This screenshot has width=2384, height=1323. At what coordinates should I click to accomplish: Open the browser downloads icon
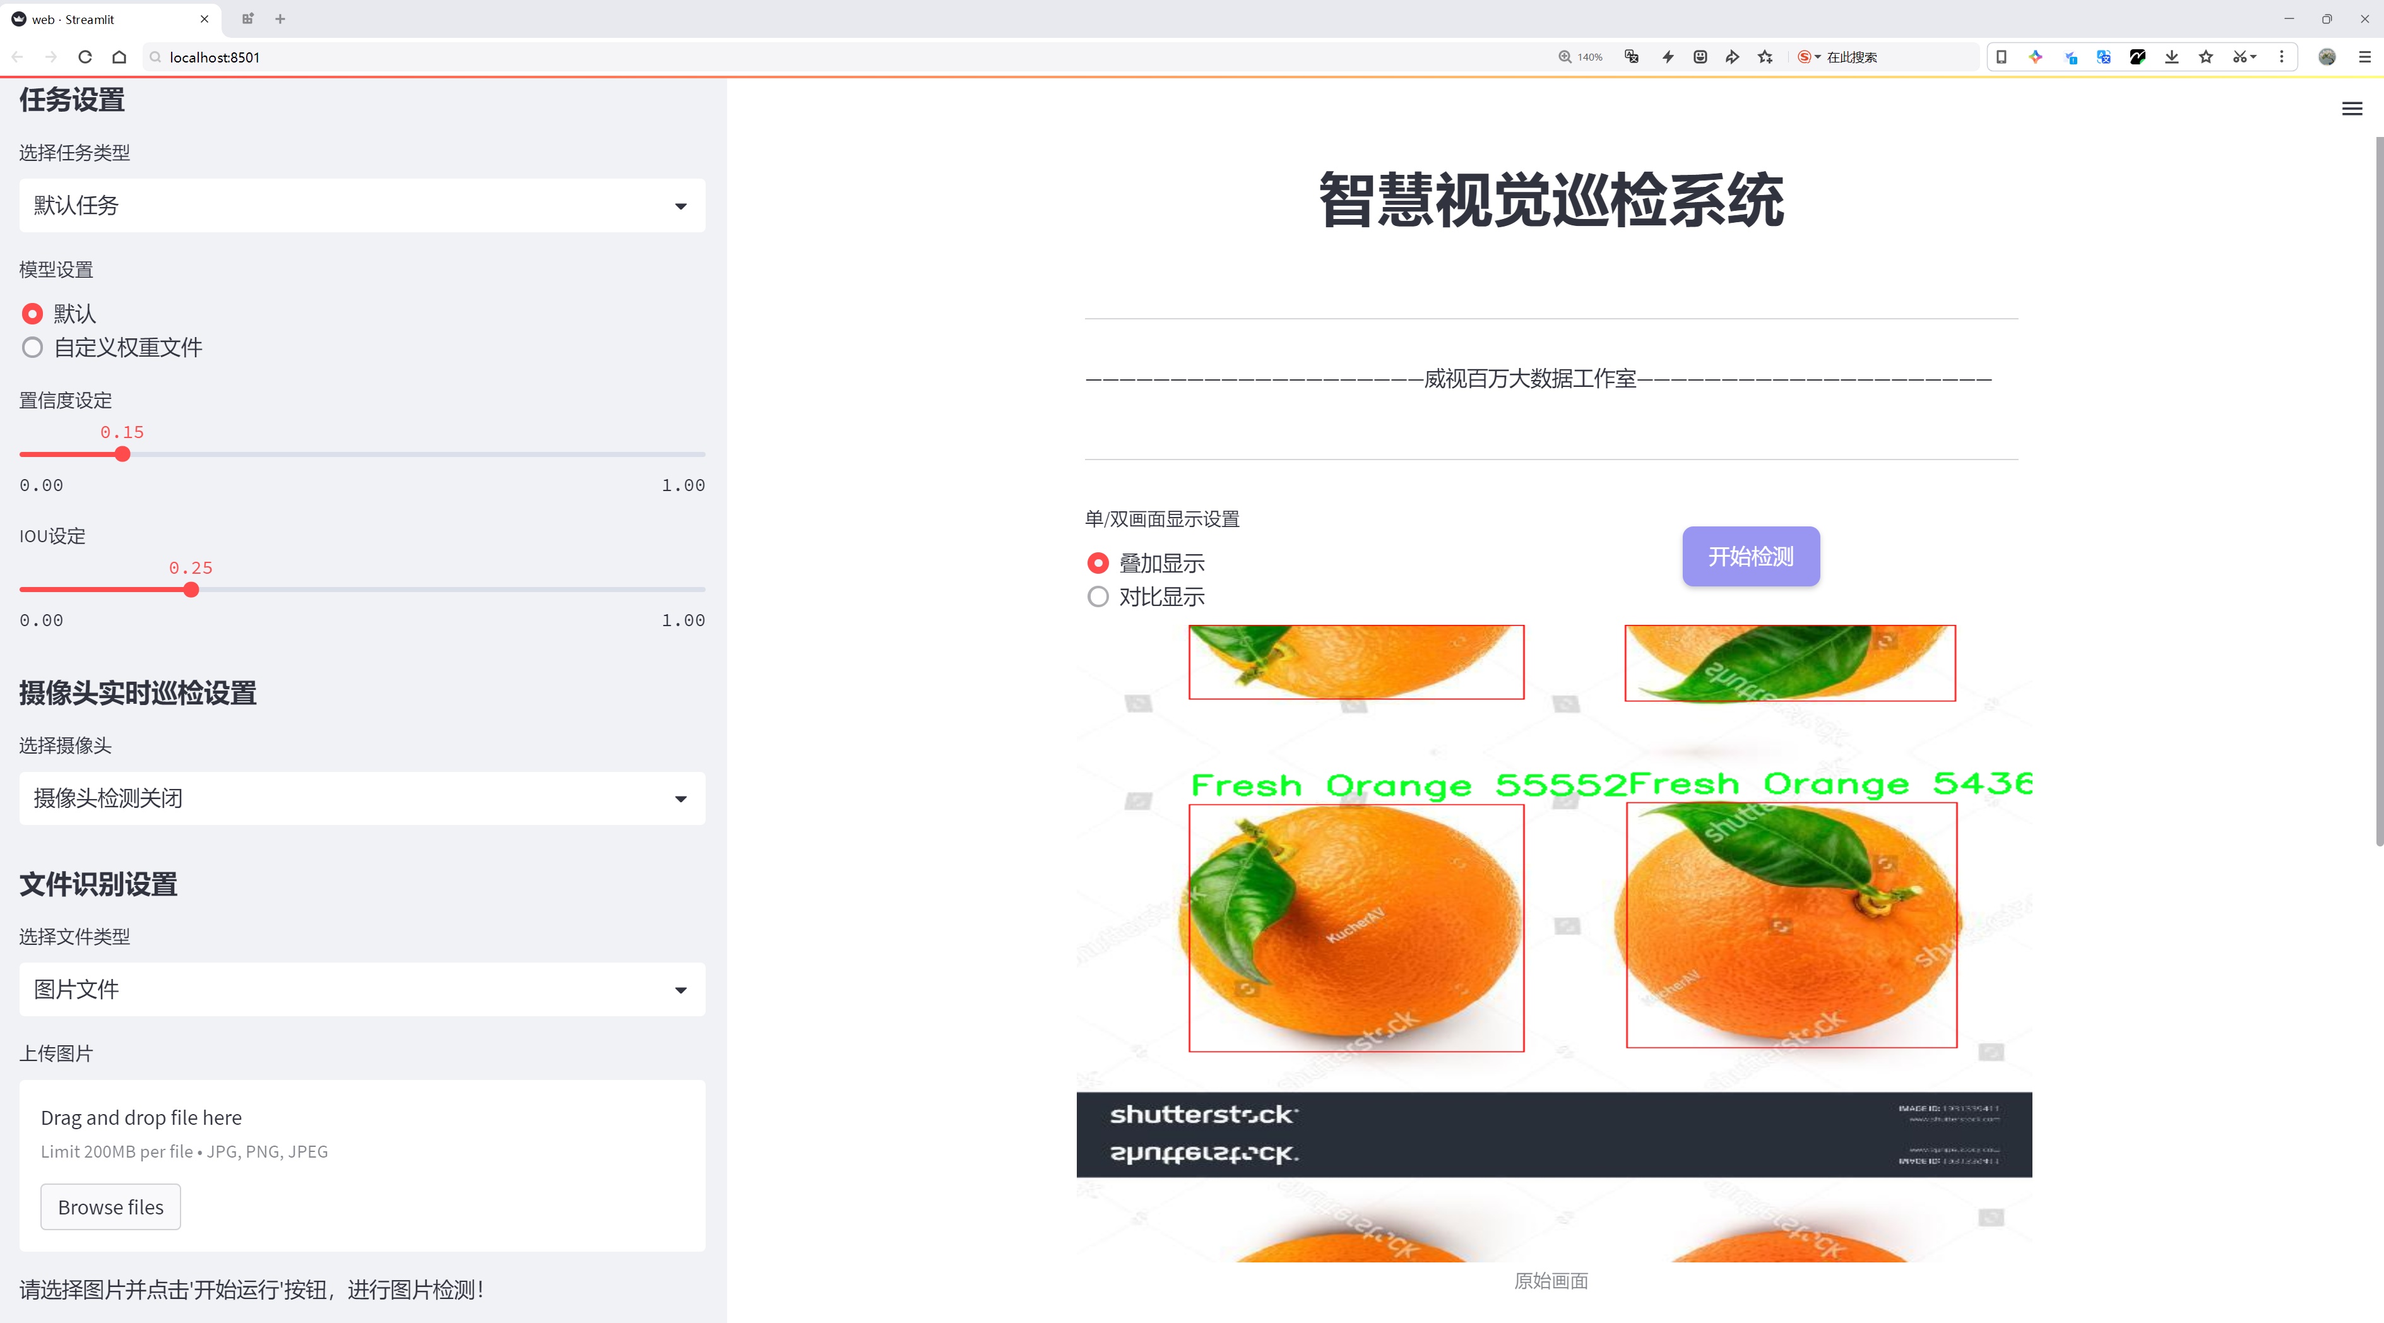pyautogui.click(x=2172, y=56)
